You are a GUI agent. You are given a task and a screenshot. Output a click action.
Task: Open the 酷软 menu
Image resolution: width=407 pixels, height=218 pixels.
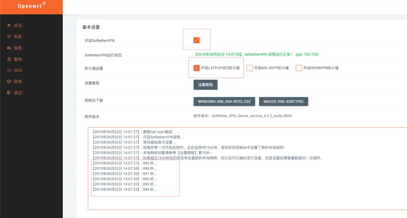coord(18,59)
